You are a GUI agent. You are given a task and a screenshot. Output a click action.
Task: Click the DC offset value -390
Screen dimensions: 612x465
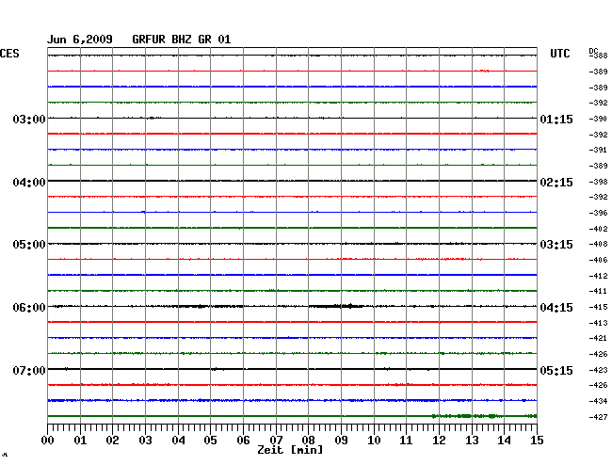[x=598, y=119]
